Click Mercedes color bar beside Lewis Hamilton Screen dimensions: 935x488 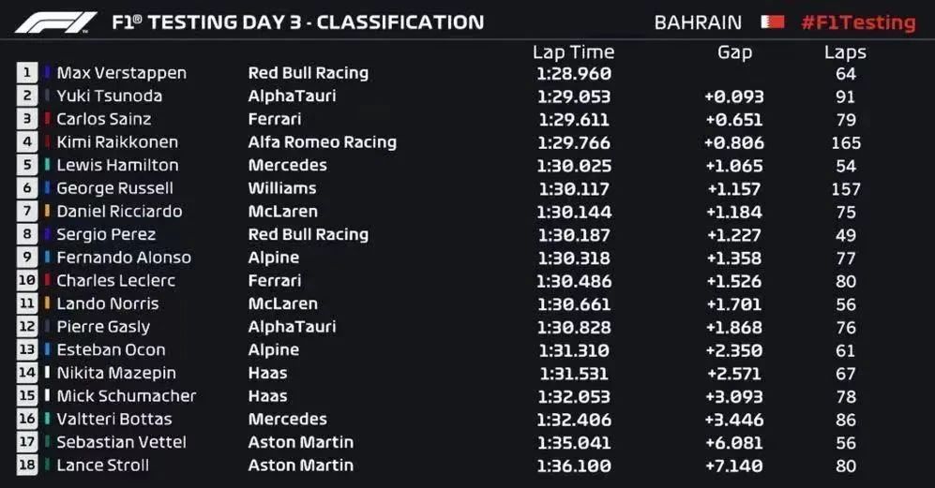pos(47,165)
